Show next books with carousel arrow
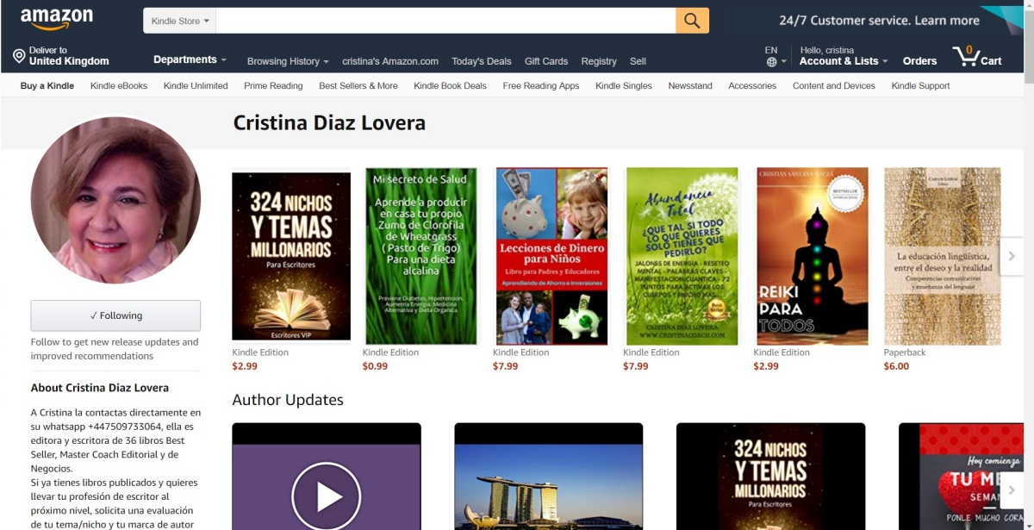This screenshot has width=1034, height=530. pos(1012,256)
